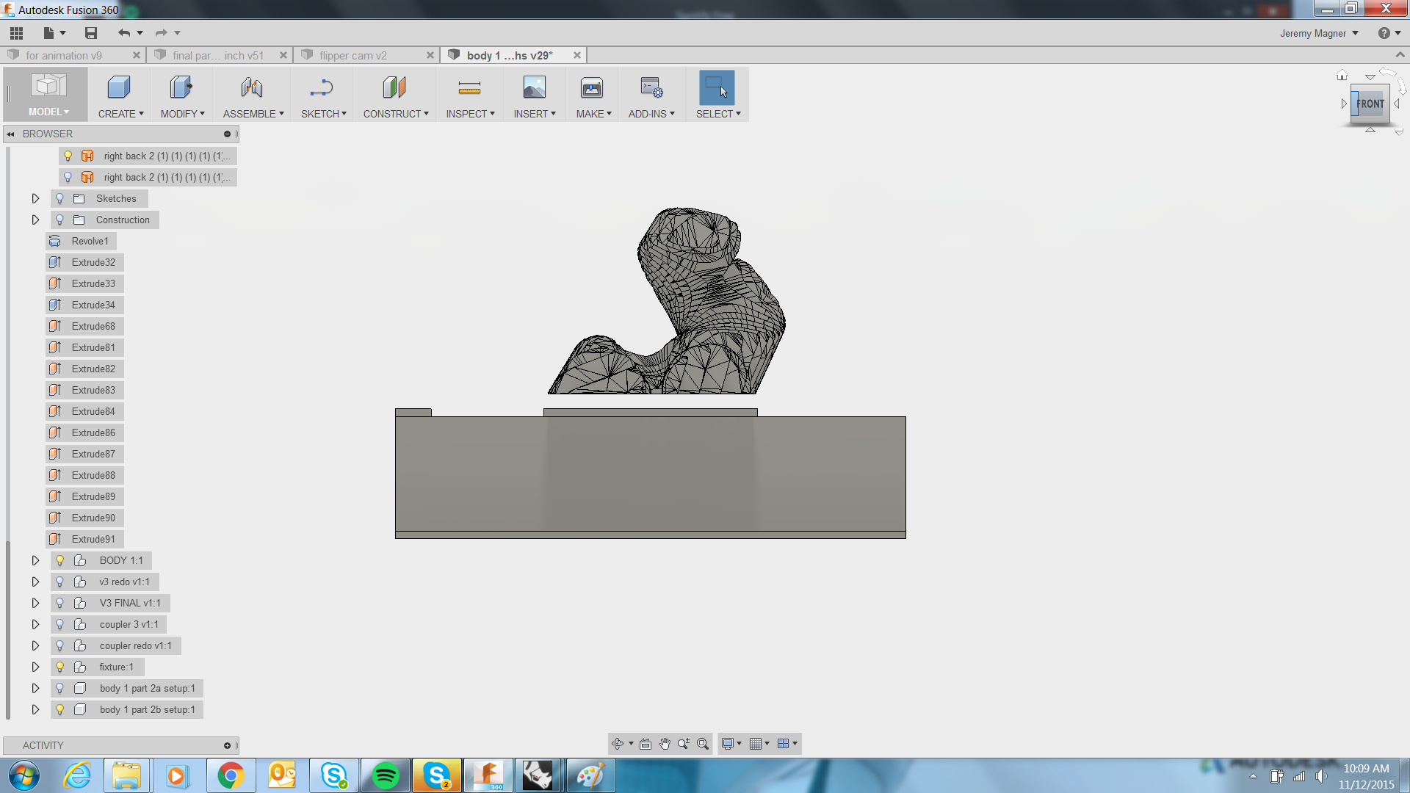
Task: Expand the Sketches folder
Action: 35,198
